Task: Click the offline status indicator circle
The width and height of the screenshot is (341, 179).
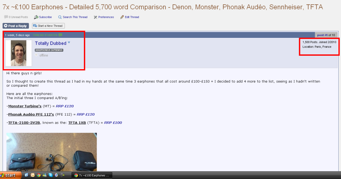Action: point(36,55)
